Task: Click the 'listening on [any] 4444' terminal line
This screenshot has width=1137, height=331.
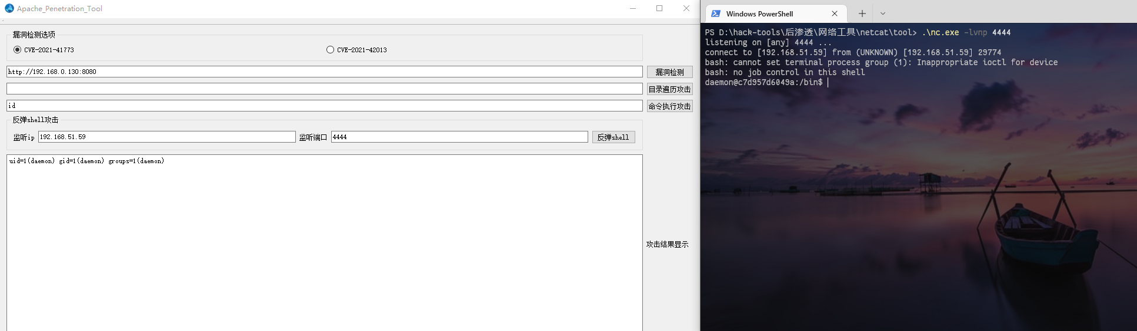Action: pos(768,42)
